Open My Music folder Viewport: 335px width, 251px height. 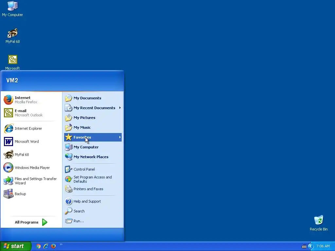pos(93,127)
